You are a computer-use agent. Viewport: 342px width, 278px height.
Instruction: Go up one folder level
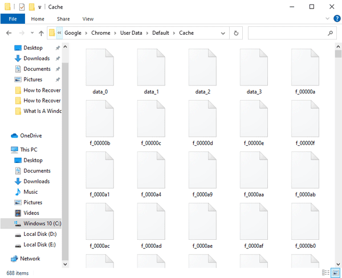[41, 33]
